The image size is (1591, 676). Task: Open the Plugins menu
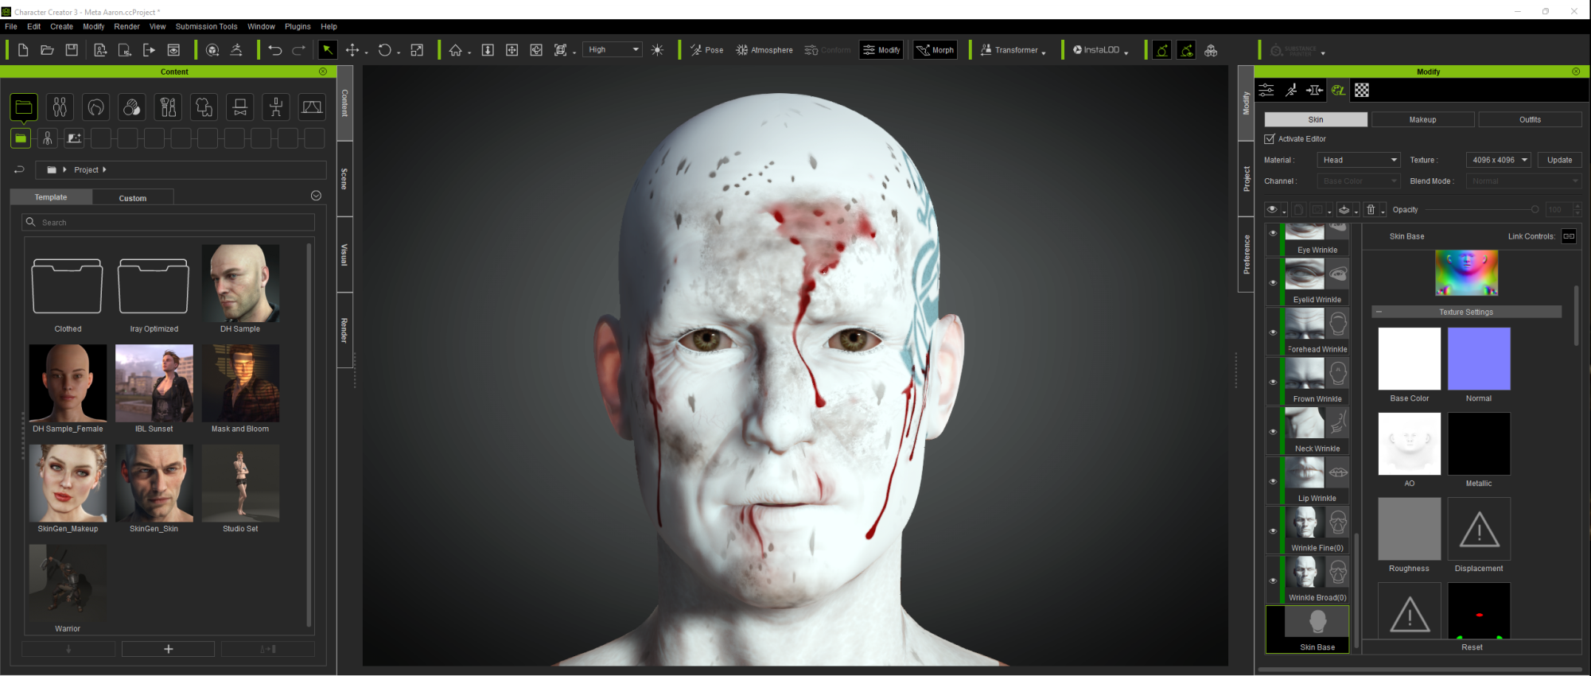coord(298,26)
